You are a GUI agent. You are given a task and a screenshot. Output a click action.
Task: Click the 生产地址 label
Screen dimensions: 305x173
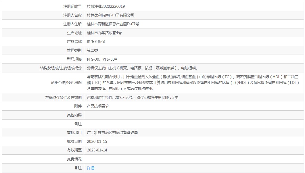[74, 33]
